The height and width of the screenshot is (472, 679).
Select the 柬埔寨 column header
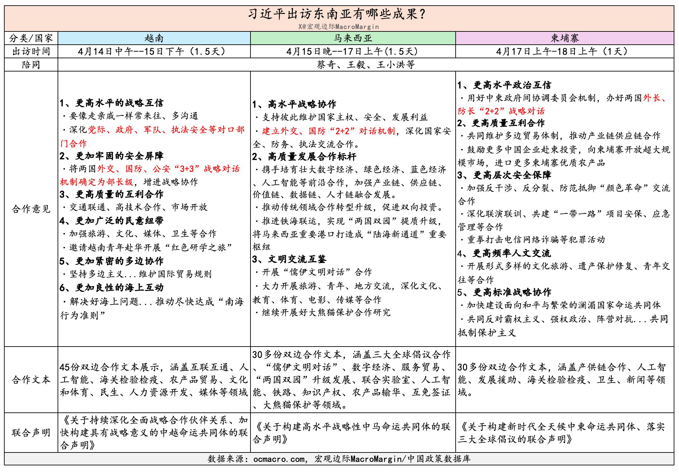pos(565,38)
